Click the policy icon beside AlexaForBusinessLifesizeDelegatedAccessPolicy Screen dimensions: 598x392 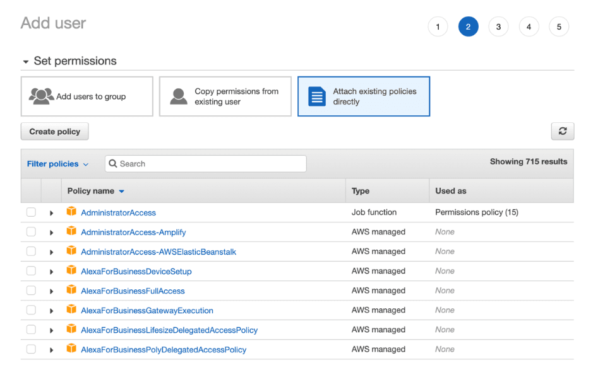71,329
